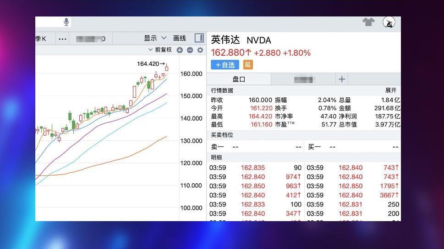This screenshot has width=444, height=249.
Task: Click the 今开 value 161.220
Action: click(261, 108)
